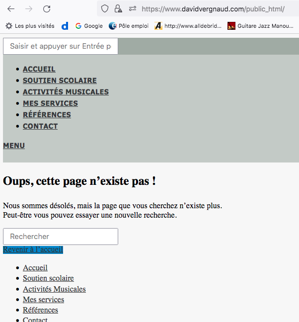This screenshot has width=299, height=322.
Task: Click the address bar URL
Action: click(x=214, y=9)
